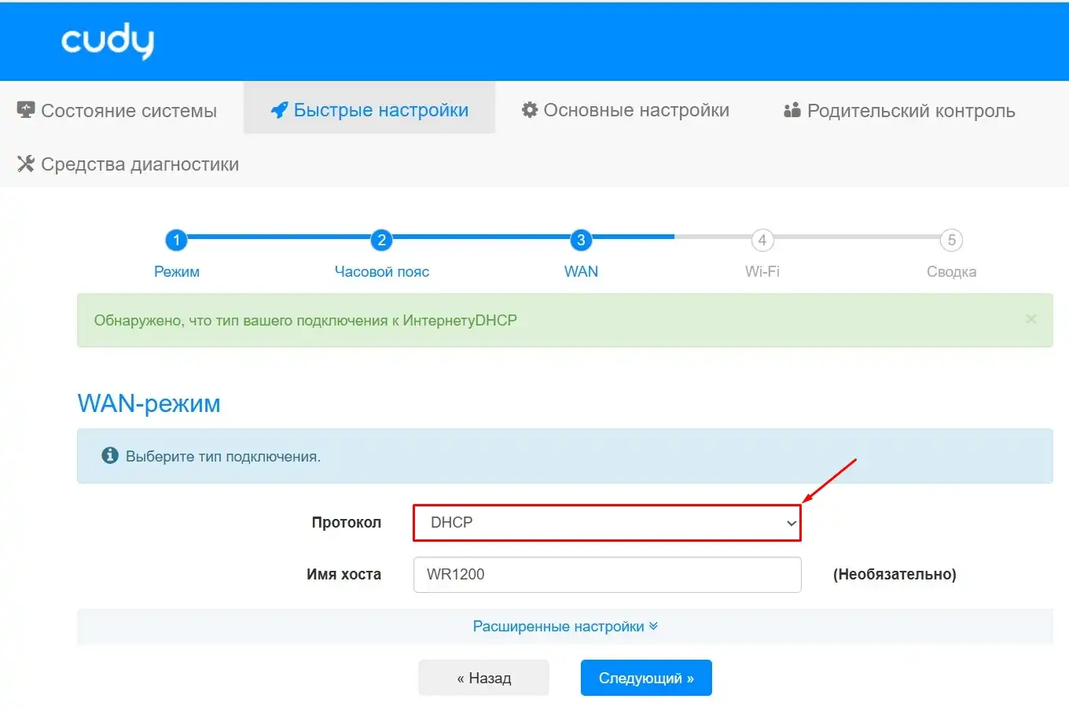Click the « Назад button
Viewport: 1069px width, 710px height.
click(483, 678)
